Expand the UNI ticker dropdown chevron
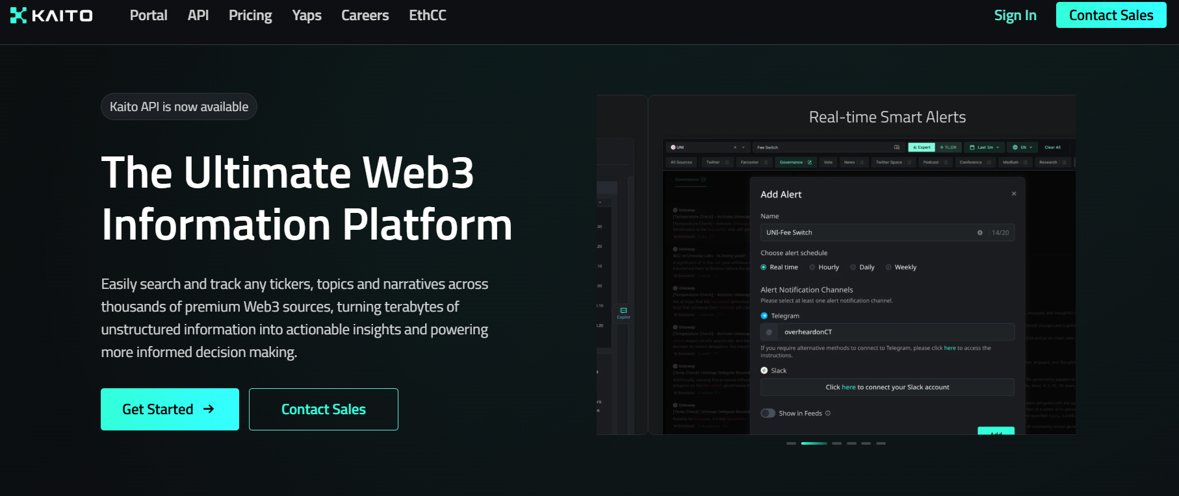Image resolution: width=1179 pixels, height=496 pixels. point(743,147)
